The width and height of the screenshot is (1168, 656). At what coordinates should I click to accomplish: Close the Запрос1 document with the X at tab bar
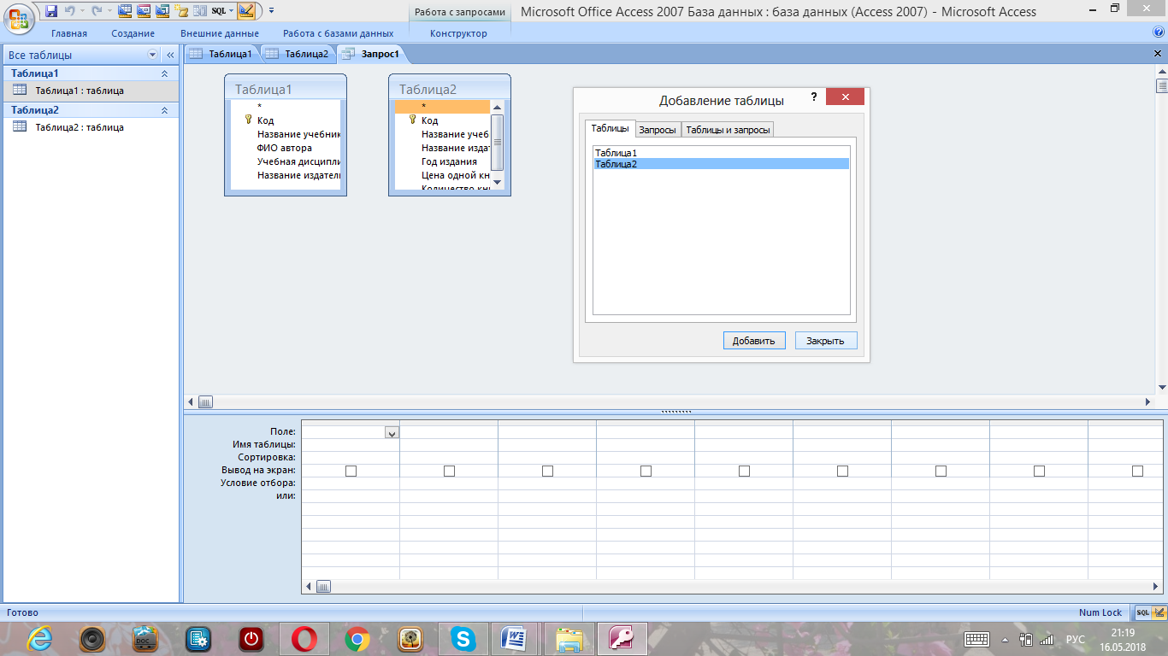pyautogui.click(x=1159, y=53)
